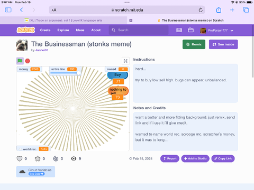Tap the battery status icon
Image resolution: width=254 pixels, height=190 pixels.
[250, 2]
